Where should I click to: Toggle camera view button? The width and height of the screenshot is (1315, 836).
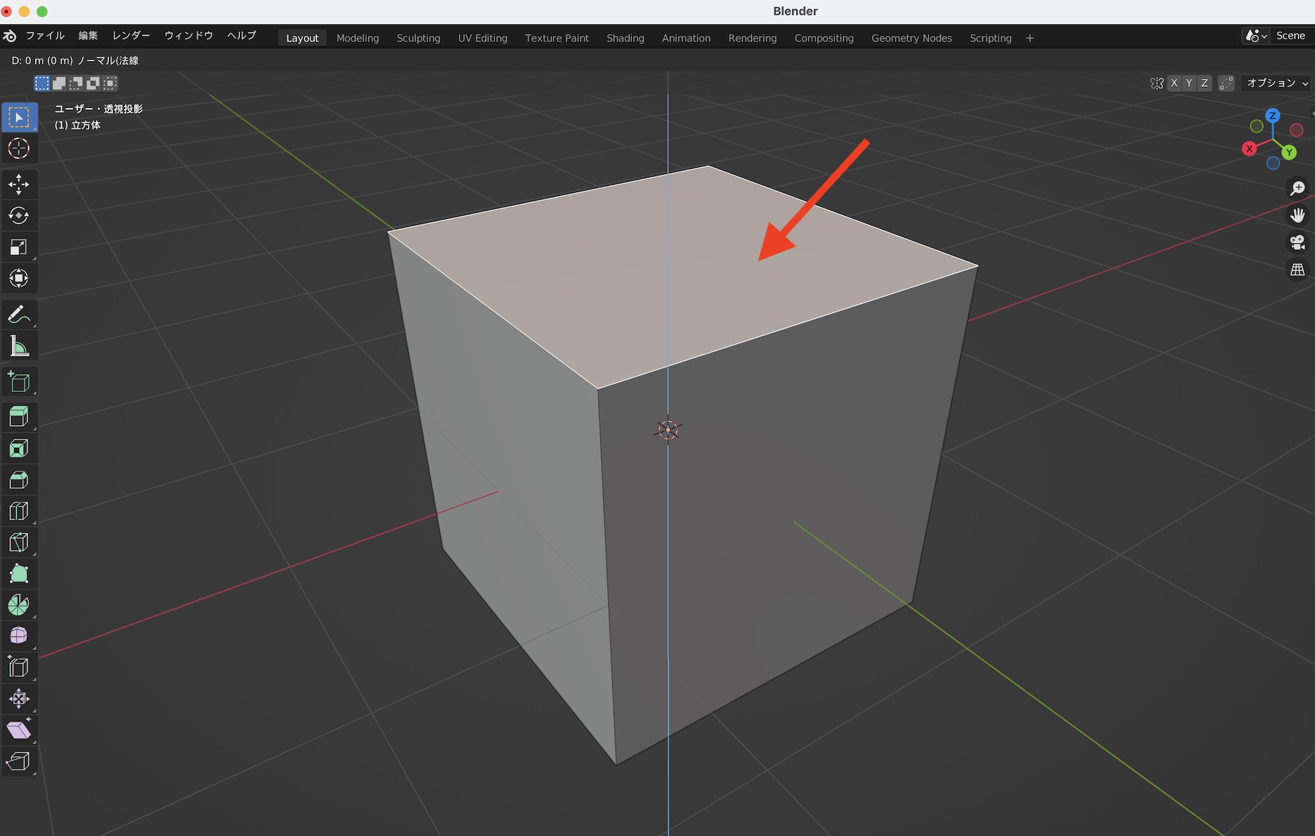tap(1297, 243)
